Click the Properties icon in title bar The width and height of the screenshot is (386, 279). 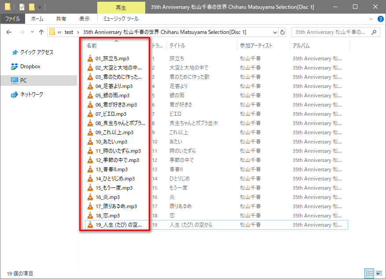point(22,7)
